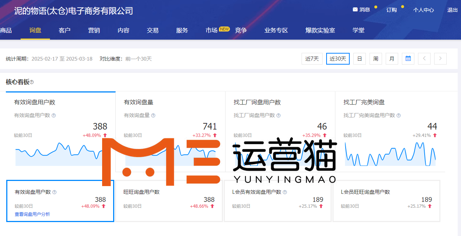The height and width of the screenshot is (236, 461).
Task: Select the 旺旺询盘用户数 metric card
Action: (169, 201)
